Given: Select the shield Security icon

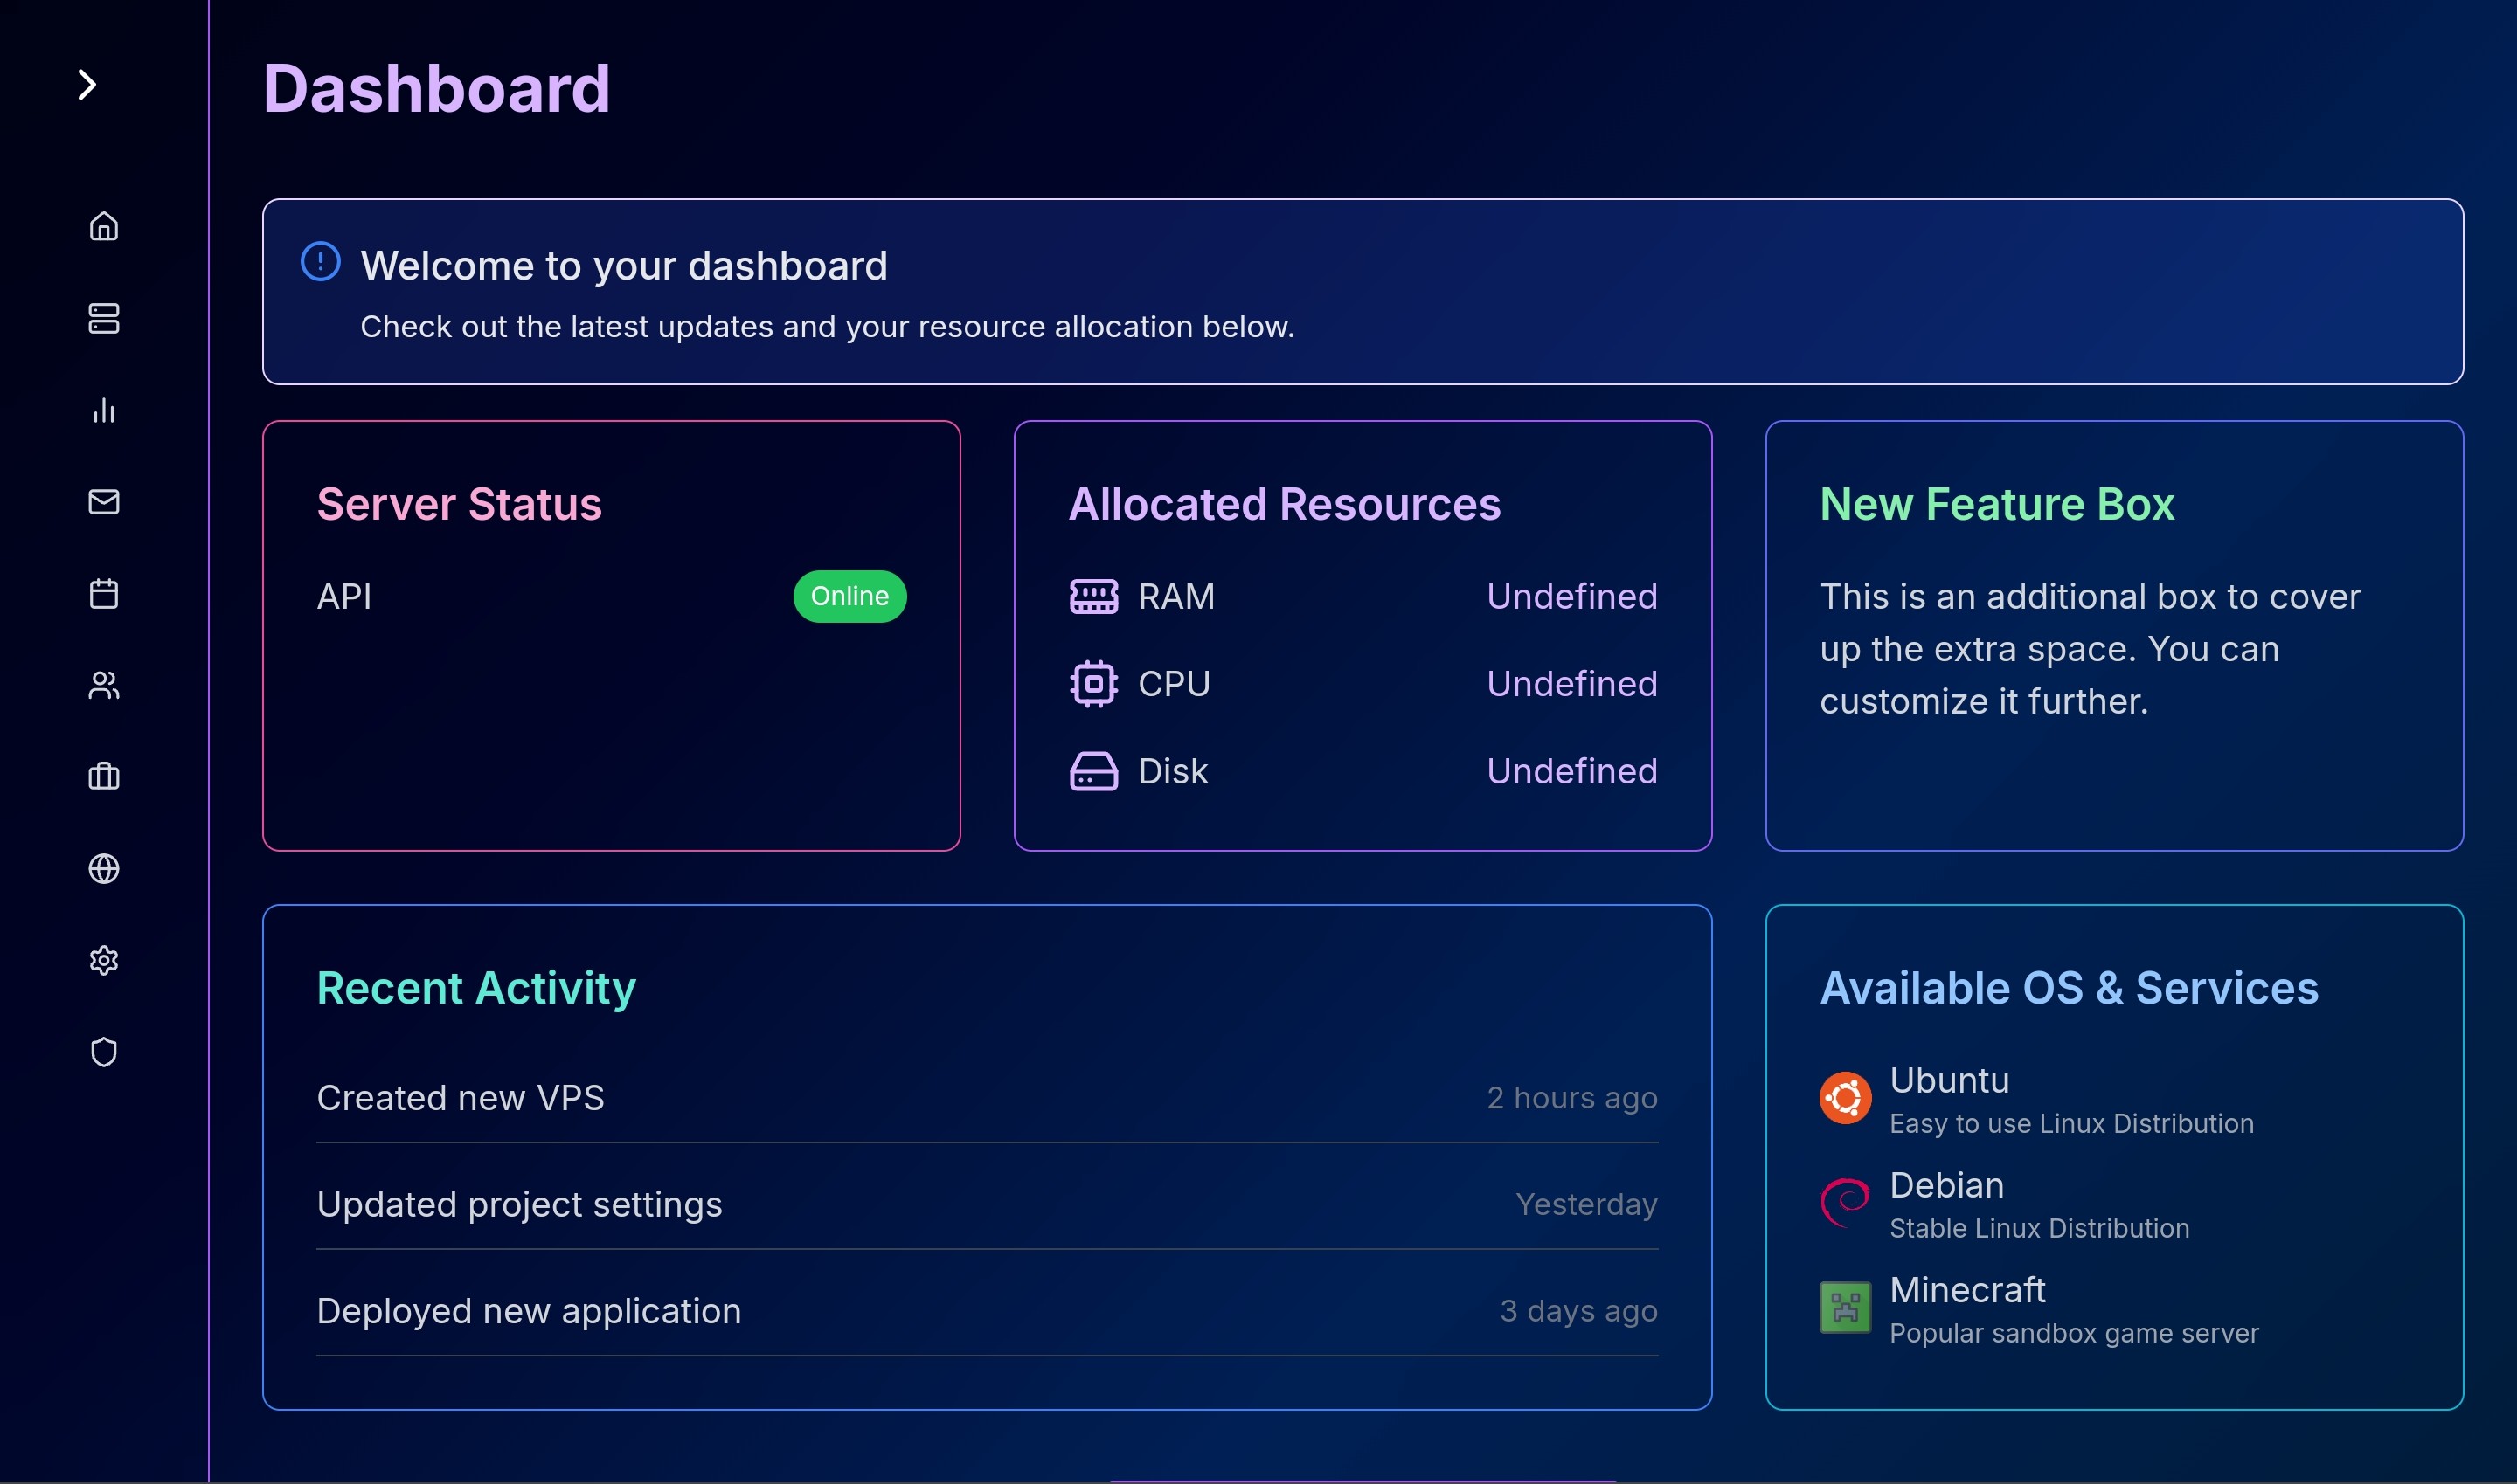Looking at the screenshot, I should click(104, 1051).
